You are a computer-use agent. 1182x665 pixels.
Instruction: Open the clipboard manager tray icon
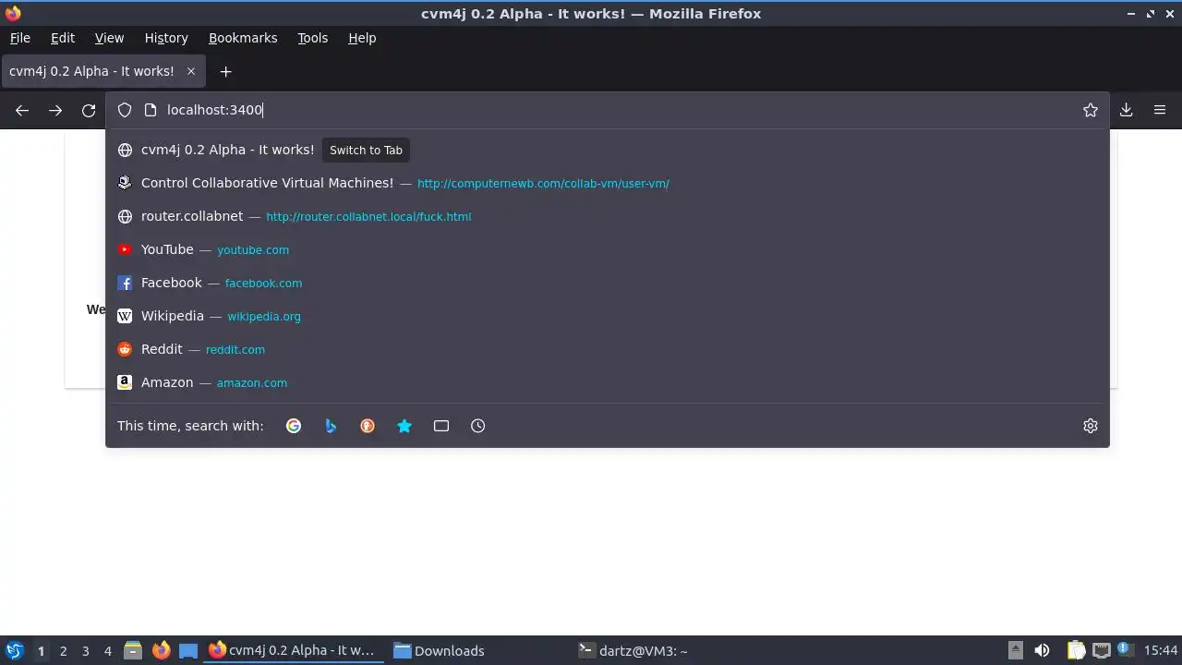(x=1076, y=650)
